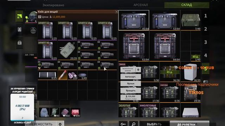Select the 53/64 storage case
225x126 pixels.
pyautogui.click(x=165, y=20)
